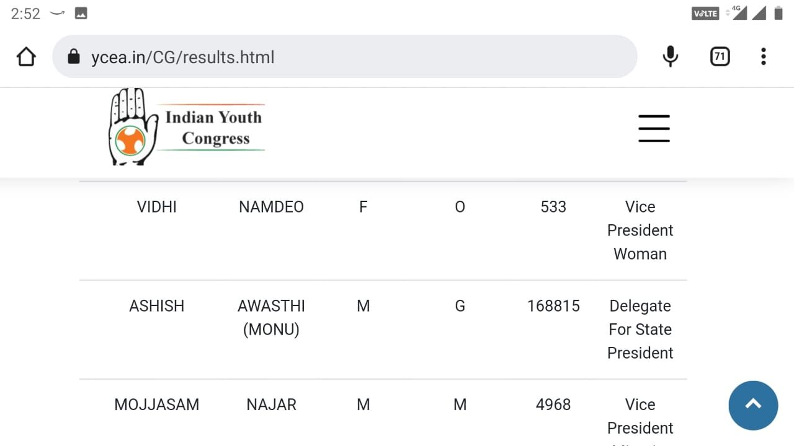Tap the VoLTE indicator in status bar
This screenshot has height=446, width=794.
[x=705, y=14]
